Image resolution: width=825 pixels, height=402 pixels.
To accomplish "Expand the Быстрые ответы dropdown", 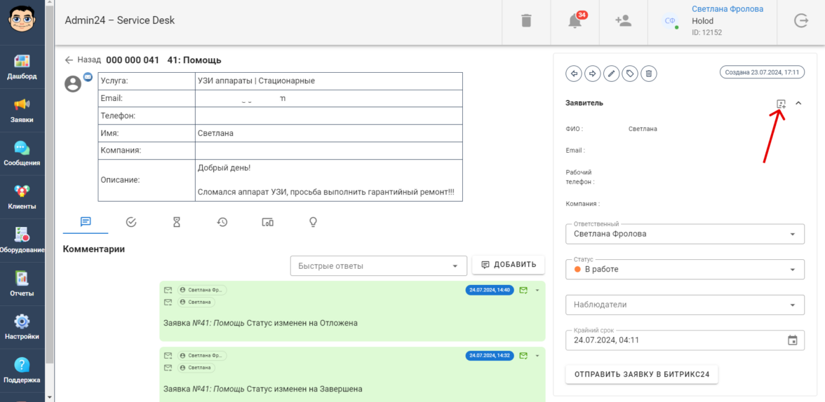I will click(x=379, y=266).
